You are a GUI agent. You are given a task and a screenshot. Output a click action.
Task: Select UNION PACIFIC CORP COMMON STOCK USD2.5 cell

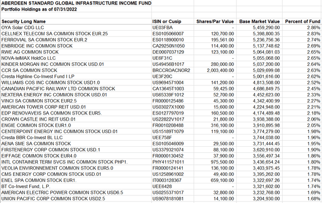click(53, 198)
